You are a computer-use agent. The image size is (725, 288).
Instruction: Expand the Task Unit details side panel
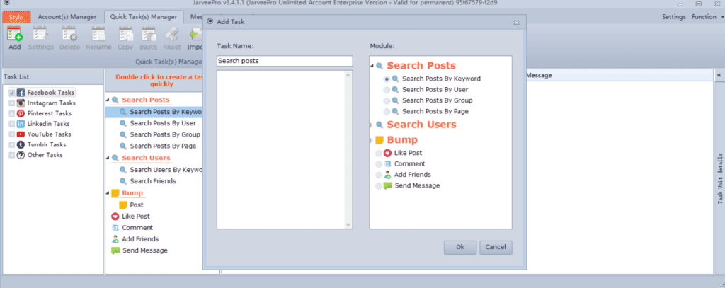coord(719,75)
